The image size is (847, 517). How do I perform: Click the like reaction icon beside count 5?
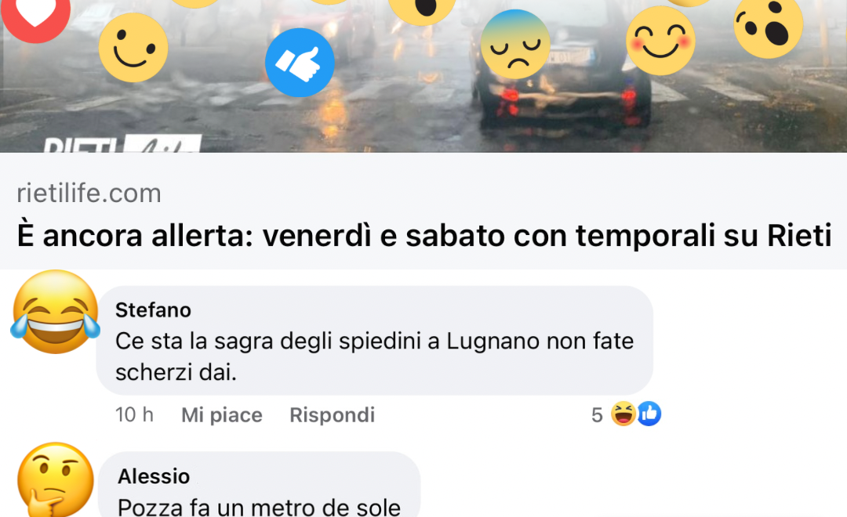pos(649,414)
